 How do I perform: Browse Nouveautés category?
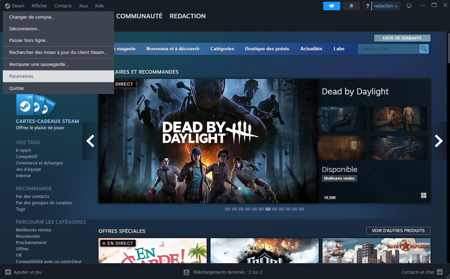coord(28,236)
